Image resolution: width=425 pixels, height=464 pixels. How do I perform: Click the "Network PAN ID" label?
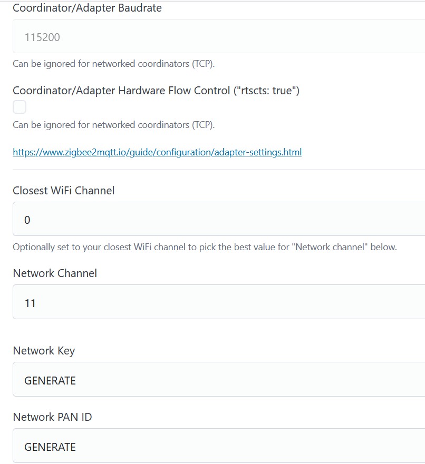[52, 417]
